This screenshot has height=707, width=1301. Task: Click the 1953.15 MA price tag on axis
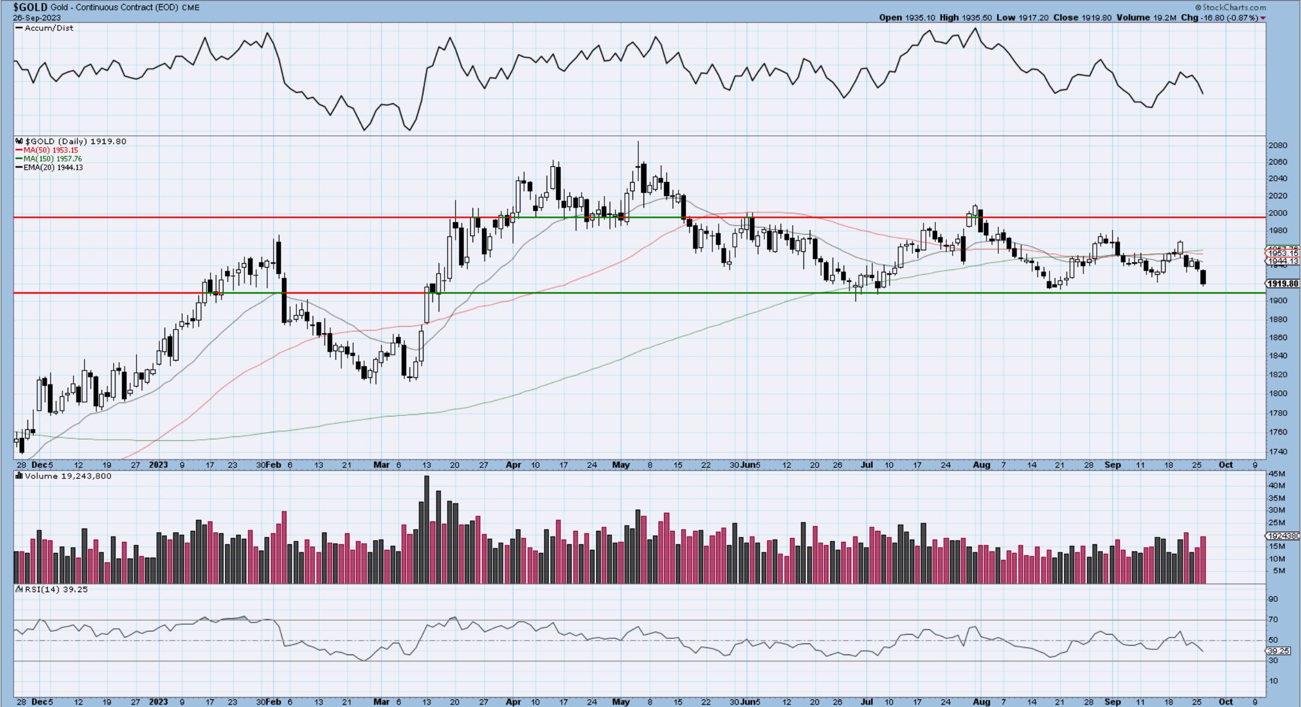1283,253
